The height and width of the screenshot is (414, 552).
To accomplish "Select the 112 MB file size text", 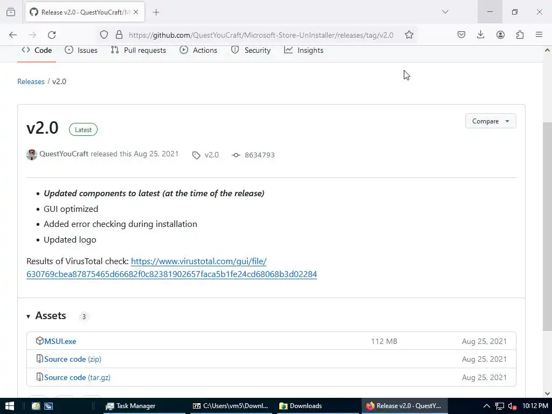I will (x=384, y=341).
